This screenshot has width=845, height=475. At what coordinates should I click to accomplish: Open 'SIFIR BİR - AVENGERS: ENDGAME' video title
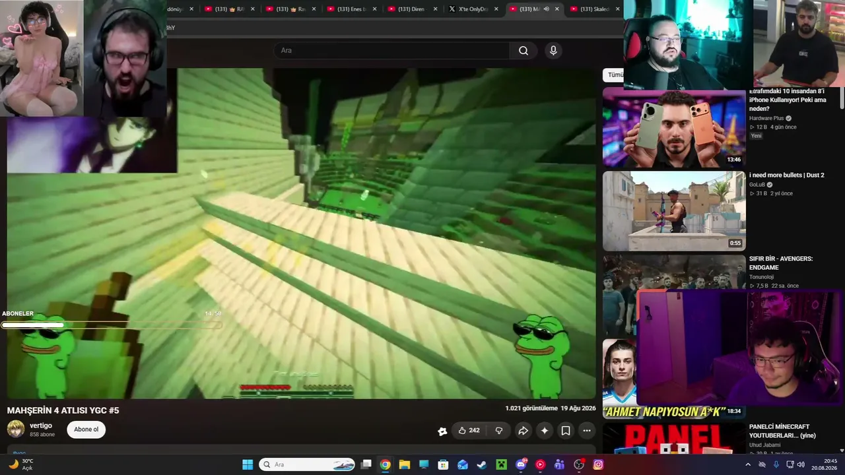781,263
